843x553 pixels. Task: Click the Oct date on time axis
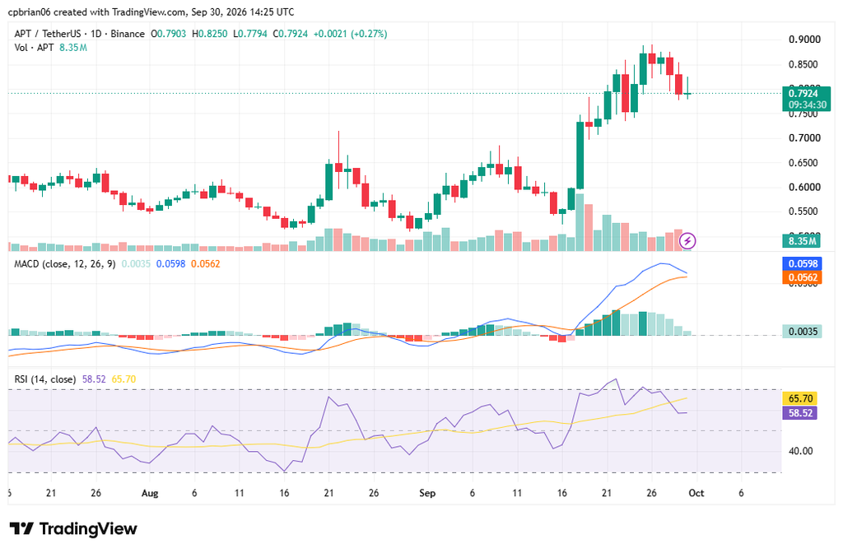point(696,494)
